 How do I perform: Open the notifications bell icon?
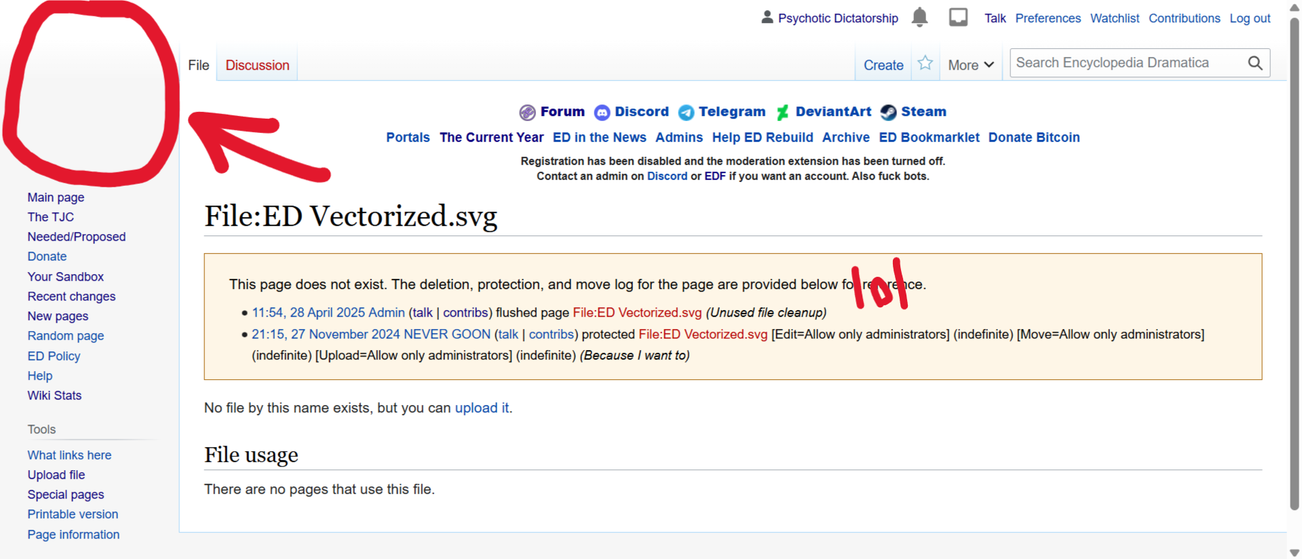click(x=919, y=17)
